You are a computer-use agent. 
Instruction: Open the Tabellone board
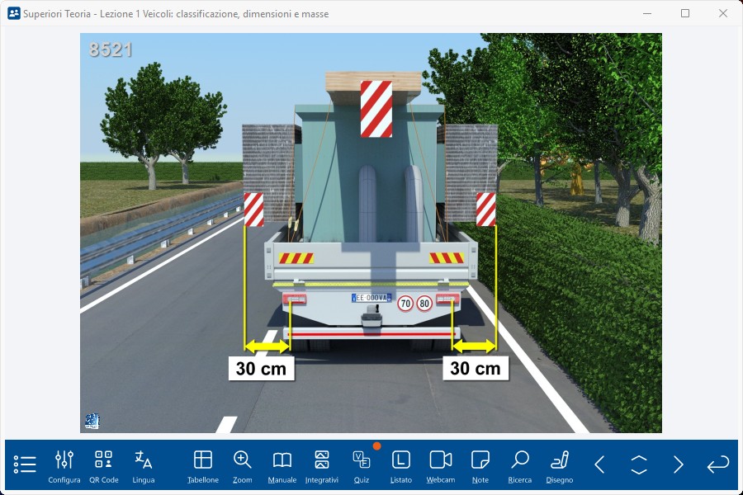click(203, 466)
